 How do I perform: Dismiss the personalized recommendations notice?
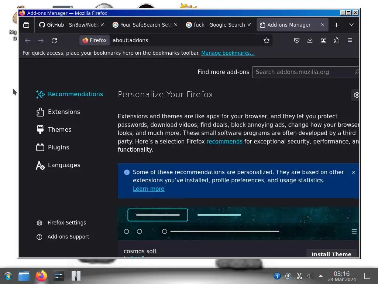click(x=353, y=172)
